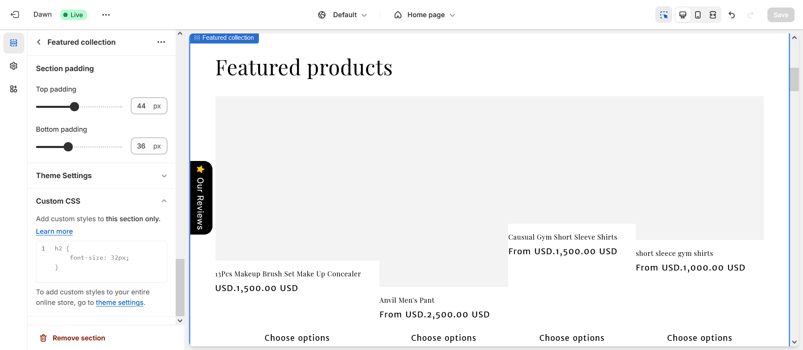Open the theme settings gear icon
Viewport: 803px width, 350px height.
coord(14,66)
